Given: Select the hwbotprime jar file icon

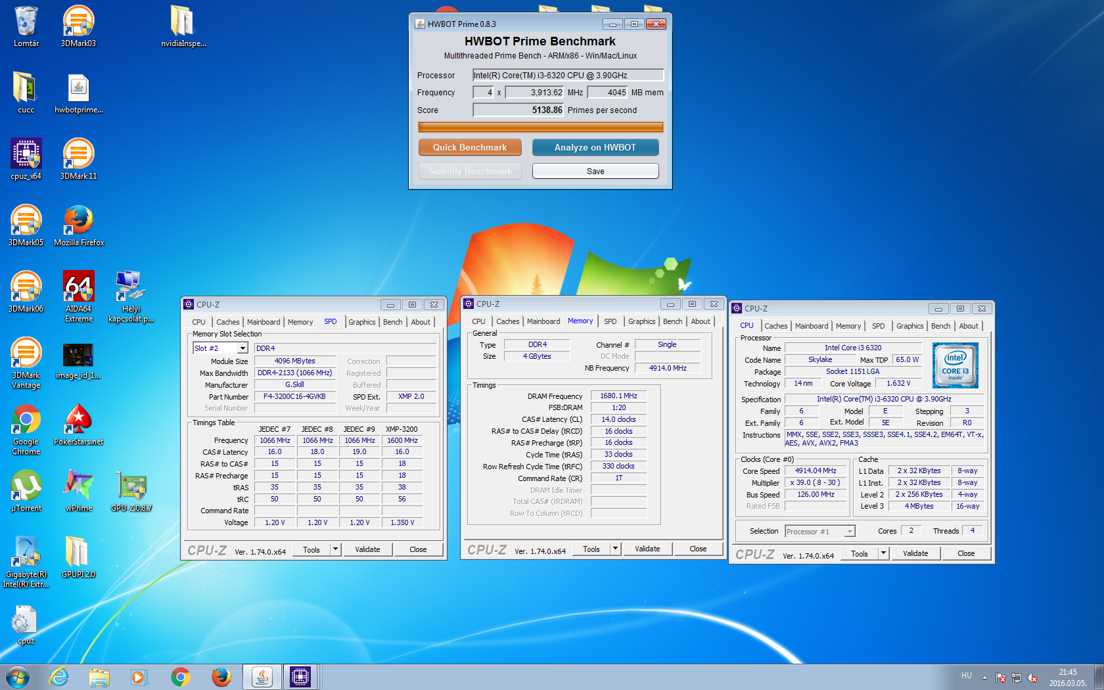Looking at the screenshot, I should (79, 93).
